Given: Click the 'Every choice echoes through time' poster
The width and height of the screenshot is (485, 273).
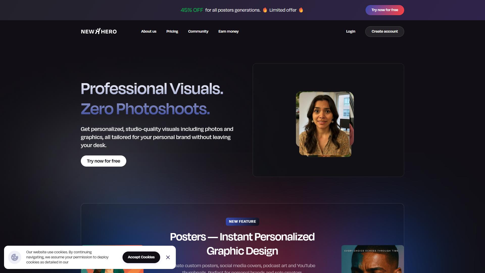Looking at the screenshot, I should 373,259.
